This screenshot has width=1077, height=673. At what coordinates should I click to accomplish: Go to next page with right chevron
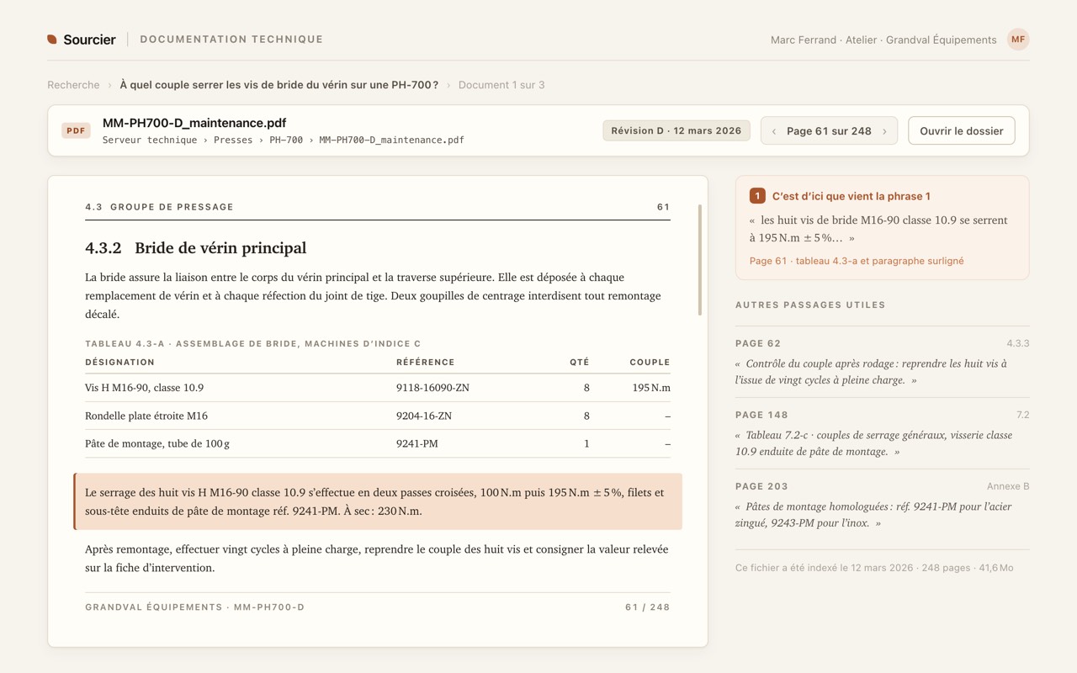click(884, 131)
